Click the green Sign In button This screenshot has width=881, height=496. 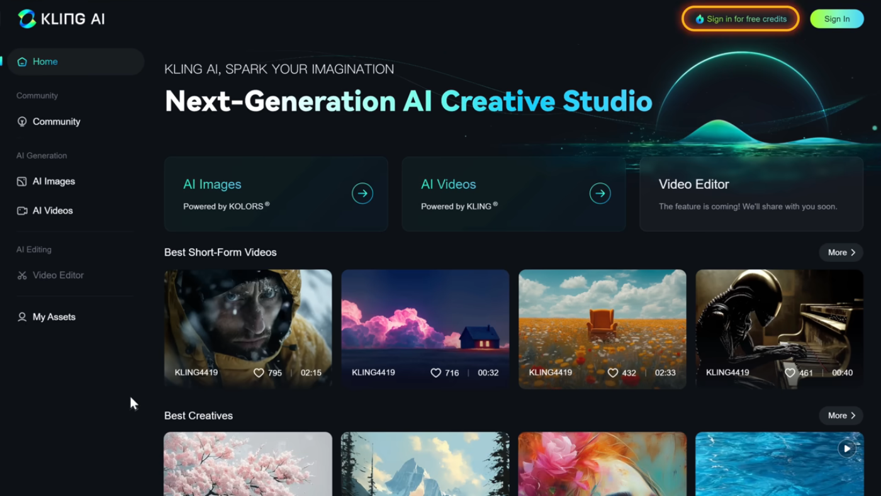pos(837,19)
